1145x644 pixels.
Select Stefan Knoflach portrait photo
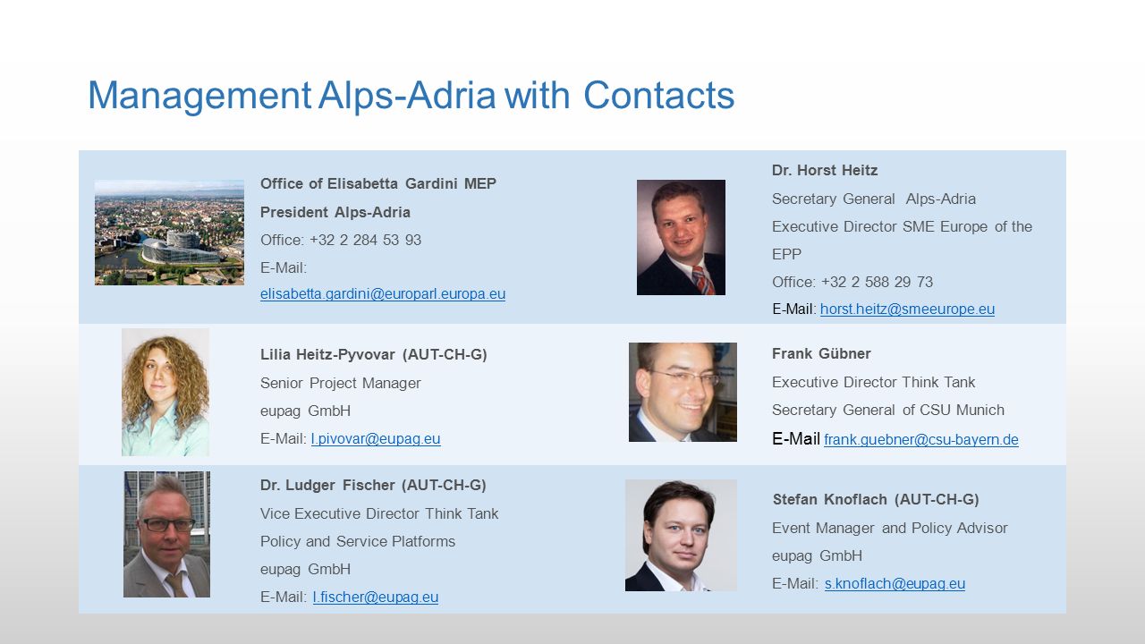pyautogui.click(x=681, y=535)
